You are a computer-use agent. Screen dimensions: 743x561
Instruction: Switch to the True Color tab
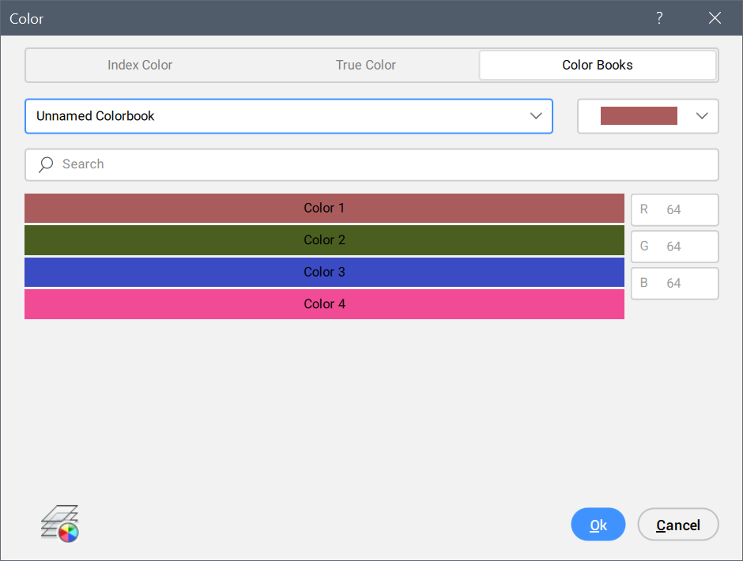click(x=366, y=66)
